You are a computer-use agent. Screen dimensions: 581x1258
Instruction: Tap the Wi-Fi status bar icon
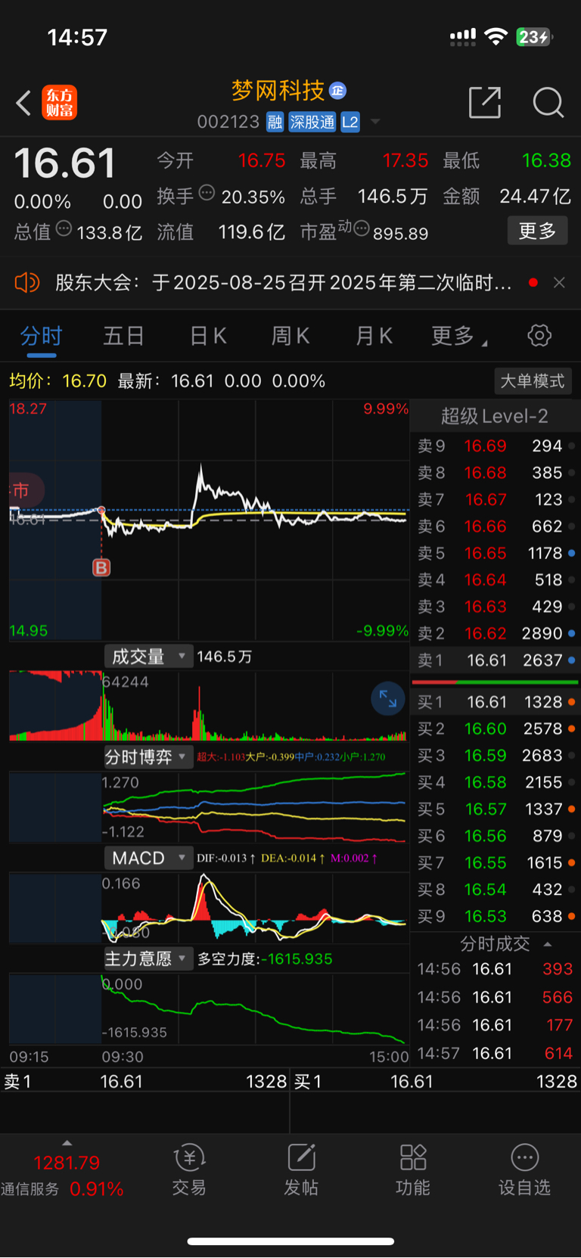tap(496, 36)
